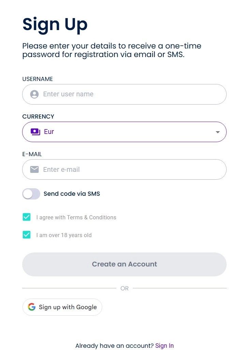Screen dimensions: 243x357
Task: Click the checkmark icon beside Terms & Conditions
Action: tap(27, 217)
